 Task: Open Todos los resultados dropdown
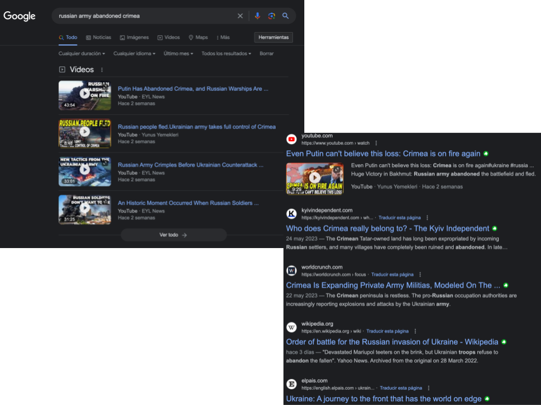[228, 53]
